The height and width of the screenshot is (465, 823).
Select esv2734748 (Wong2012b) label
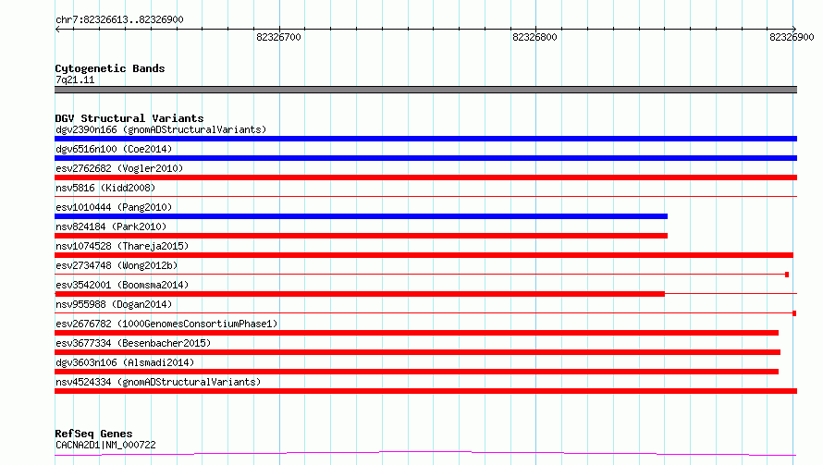tap(117, 265)
